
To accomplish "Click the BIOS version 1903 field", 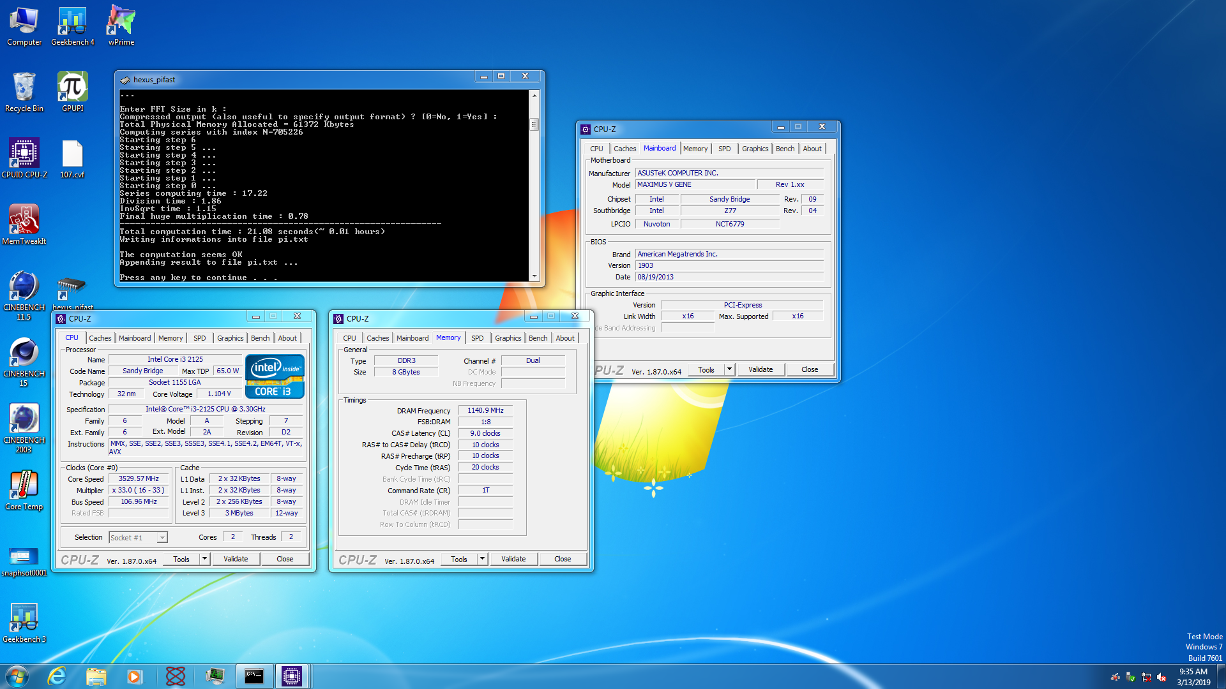I will (x=729, y=265).
